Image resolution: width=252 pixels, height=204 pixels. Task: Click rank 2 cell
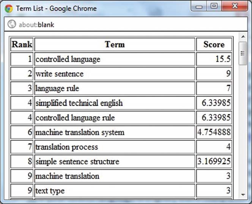(x=22, y=74)
